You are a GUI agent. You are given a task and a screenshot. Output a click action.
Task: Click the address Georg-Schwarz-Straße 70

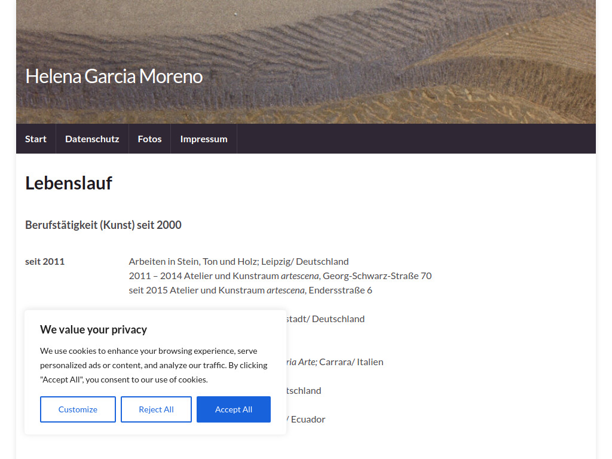point(377,276)
